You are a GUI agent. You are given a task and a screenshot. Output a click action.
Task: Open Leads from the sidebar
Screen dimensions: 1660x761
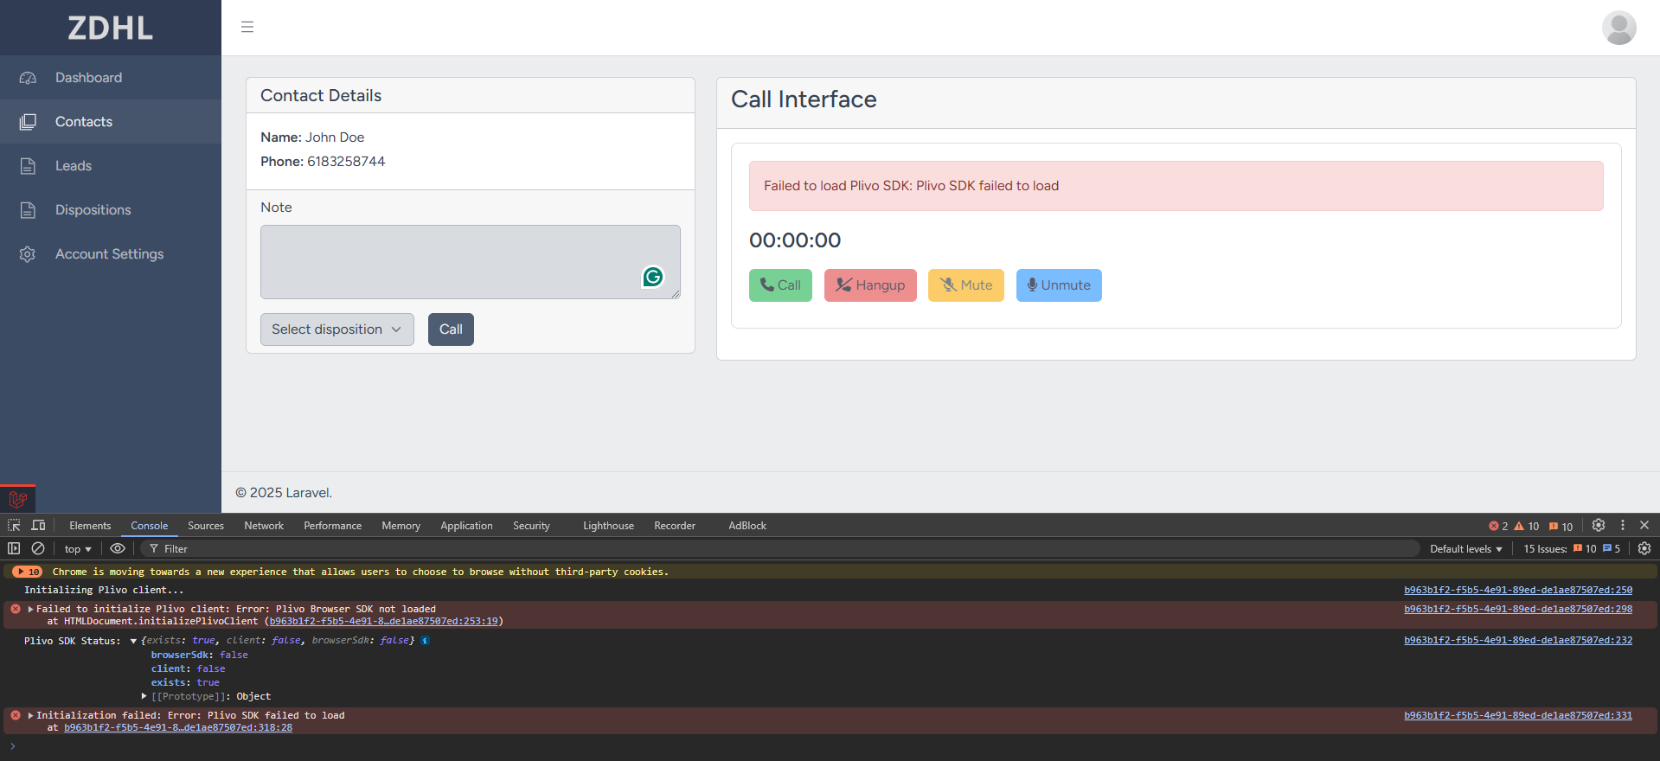pos(111,166)
